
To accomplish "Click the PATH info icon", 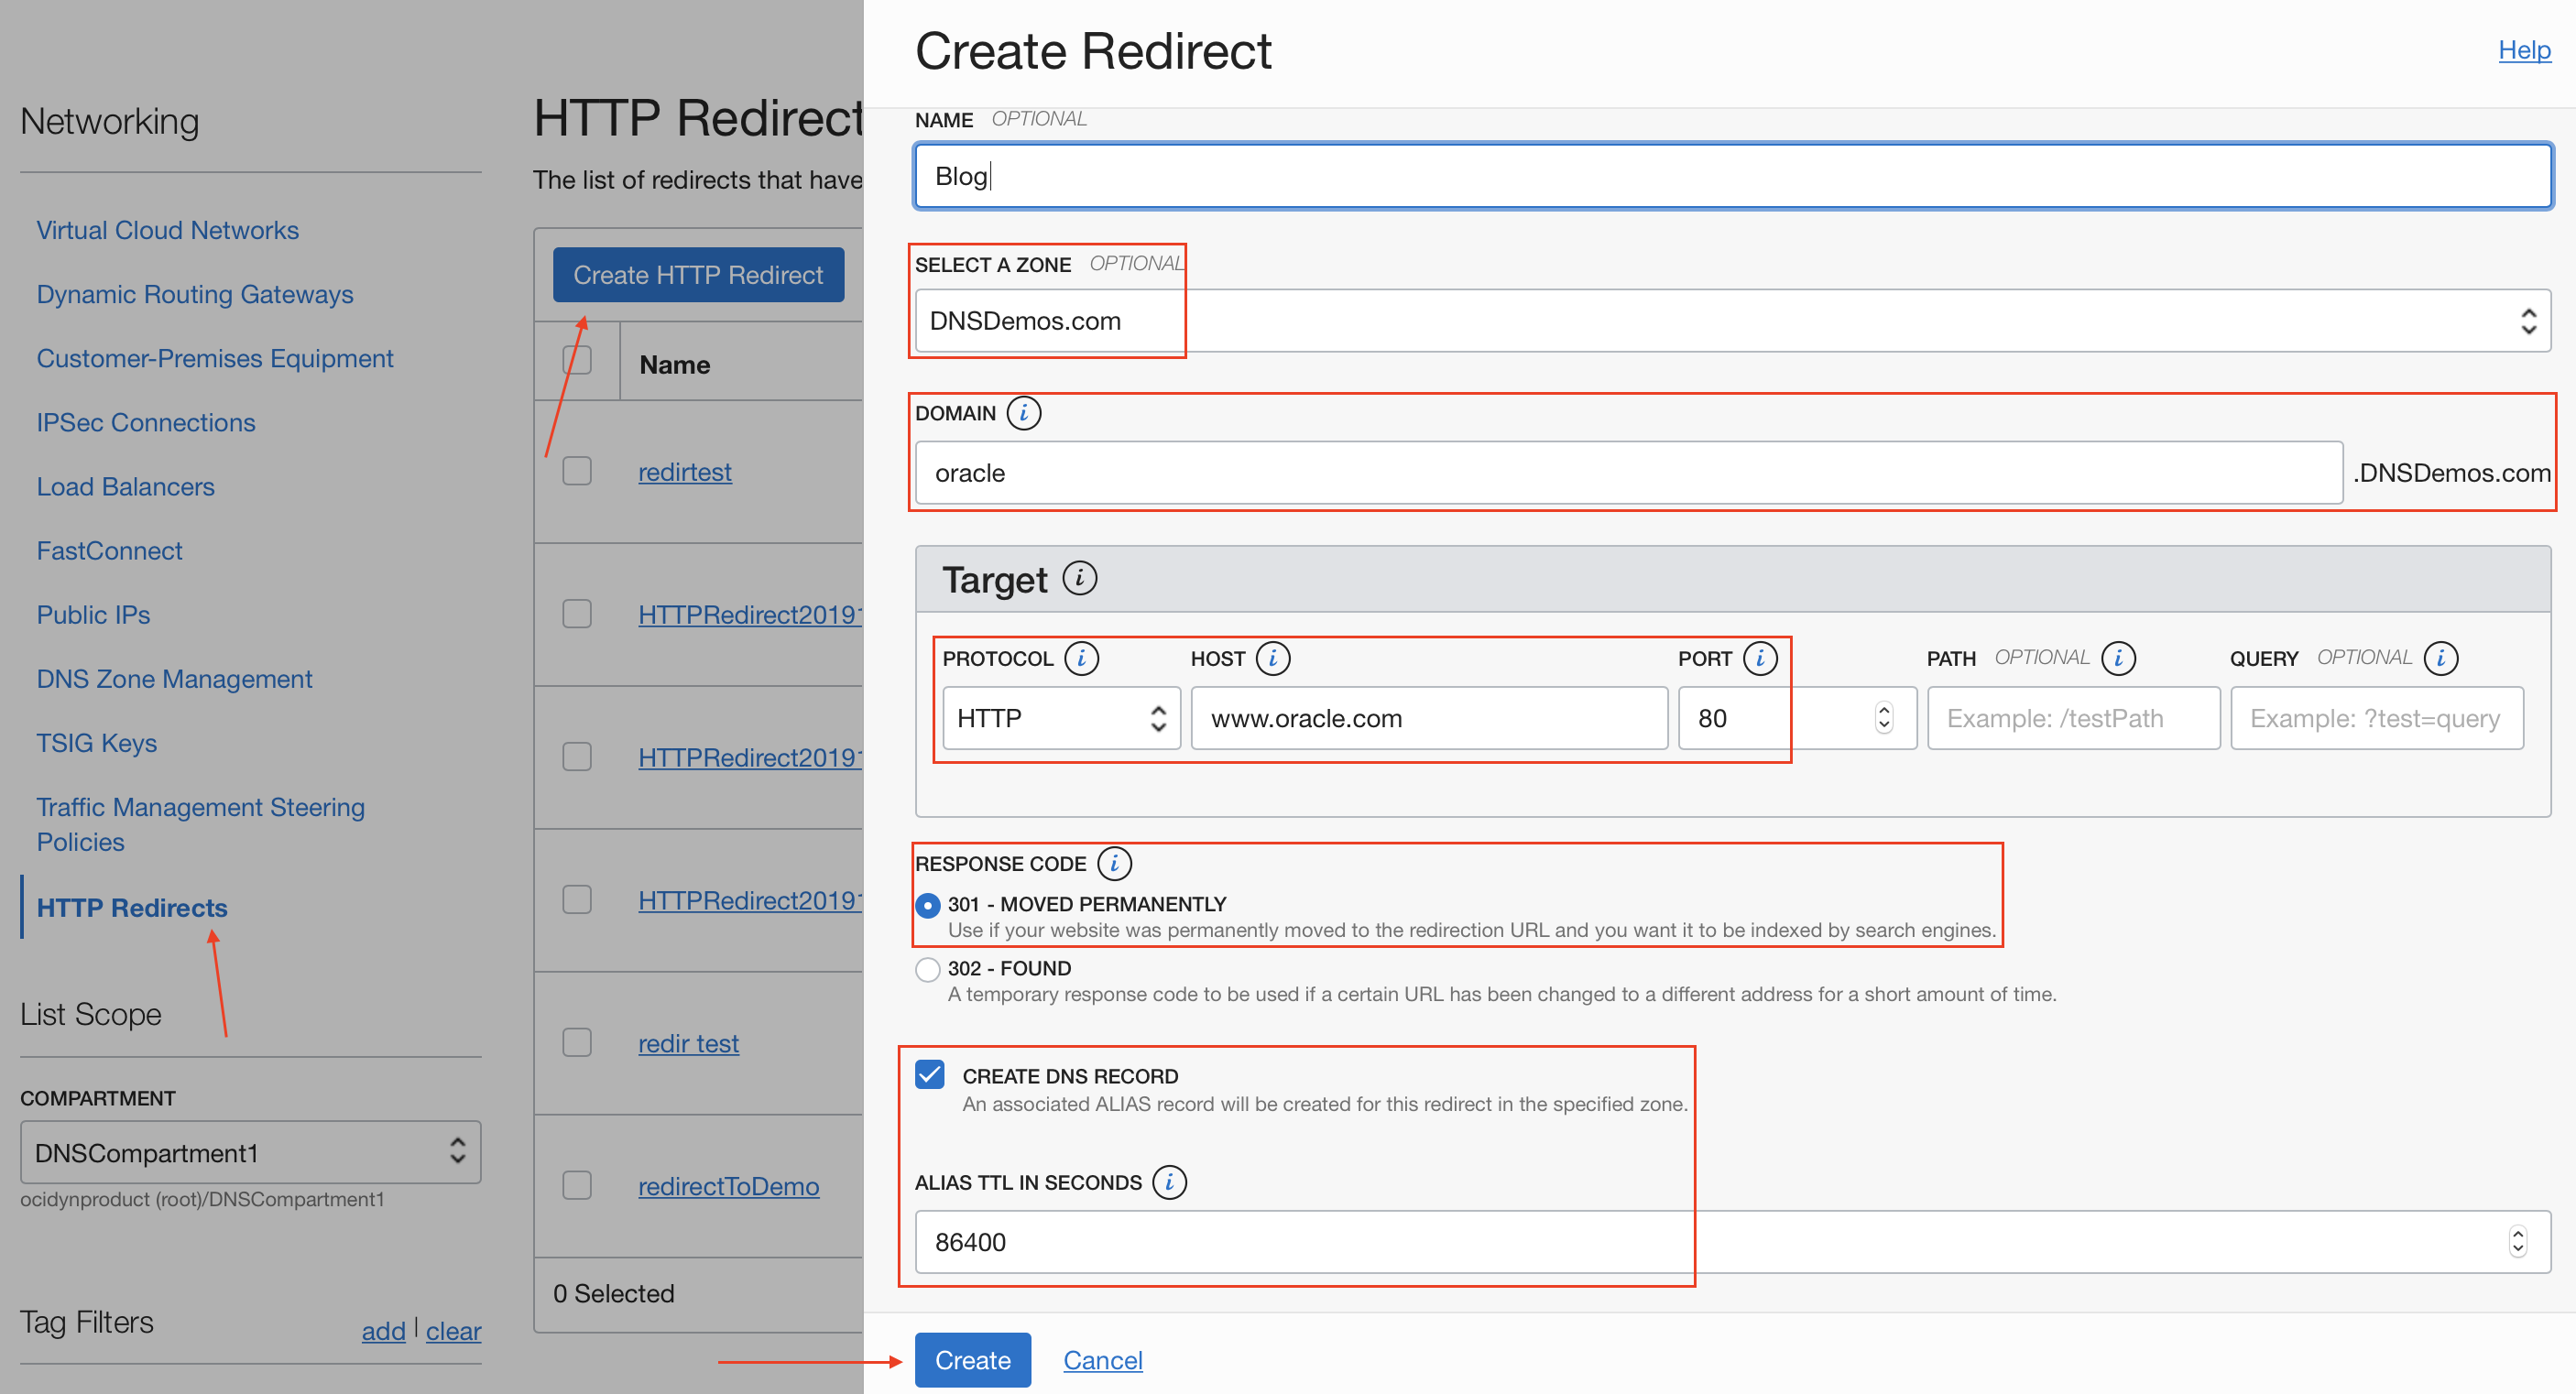I will [2118, 658].
